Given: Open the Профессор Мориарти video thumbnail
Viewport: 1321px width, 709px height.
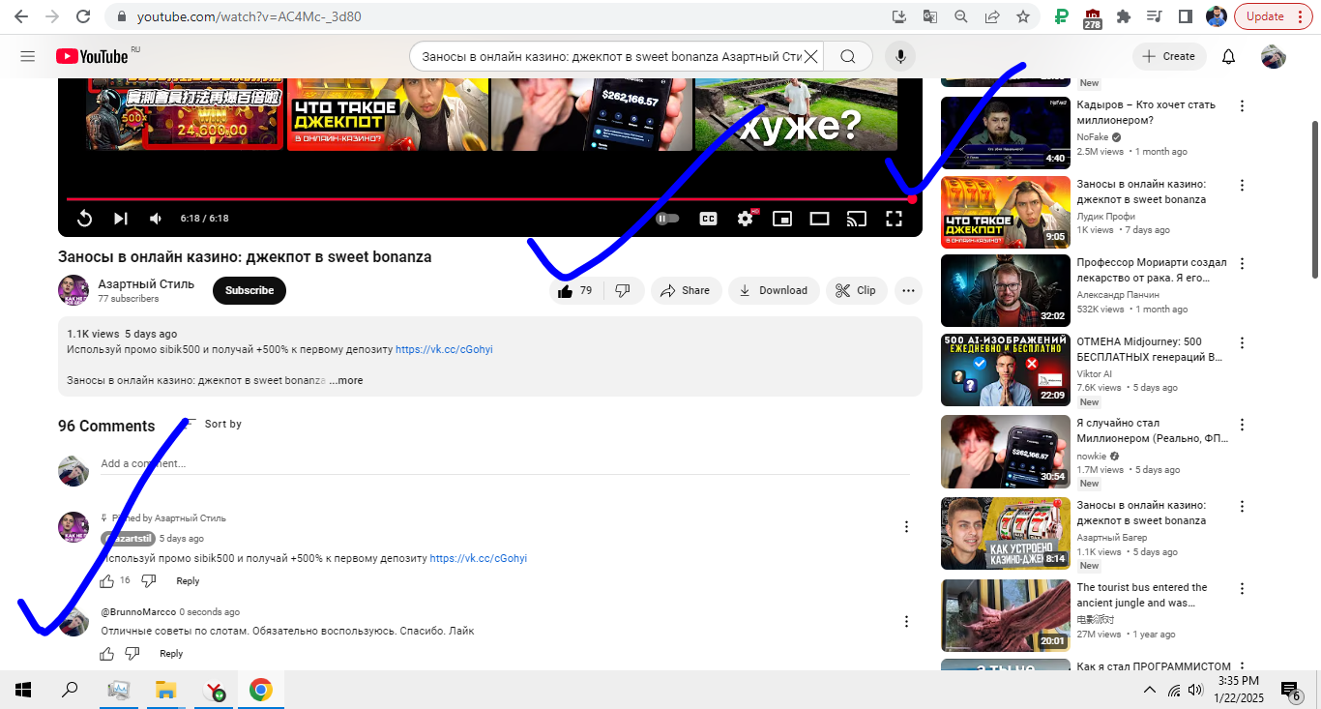Looking at the screenshot, I should click(1006, 290).
